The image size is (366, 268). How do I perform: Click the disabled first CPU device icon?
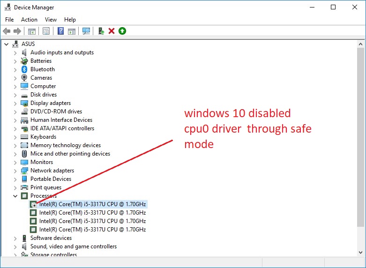point(33,204)
